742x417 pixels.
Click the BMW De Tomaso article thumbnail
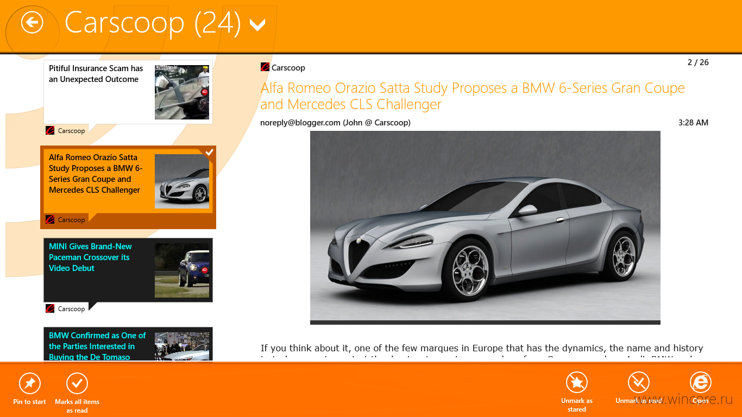[182, 347]
